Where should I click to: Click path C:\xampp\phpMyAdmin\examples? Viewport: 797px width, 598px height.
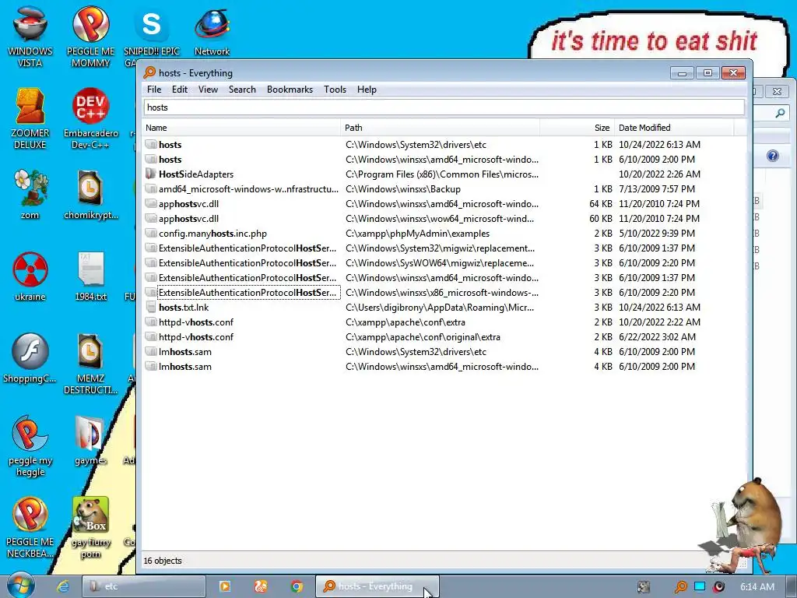(x=417, y=234)
